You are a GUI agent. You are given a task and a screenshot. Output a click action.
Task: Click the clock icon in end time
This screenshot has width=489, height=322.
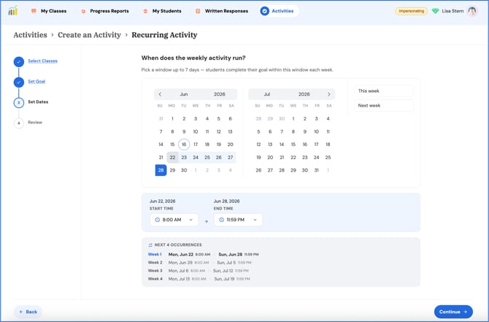(221, 220)
